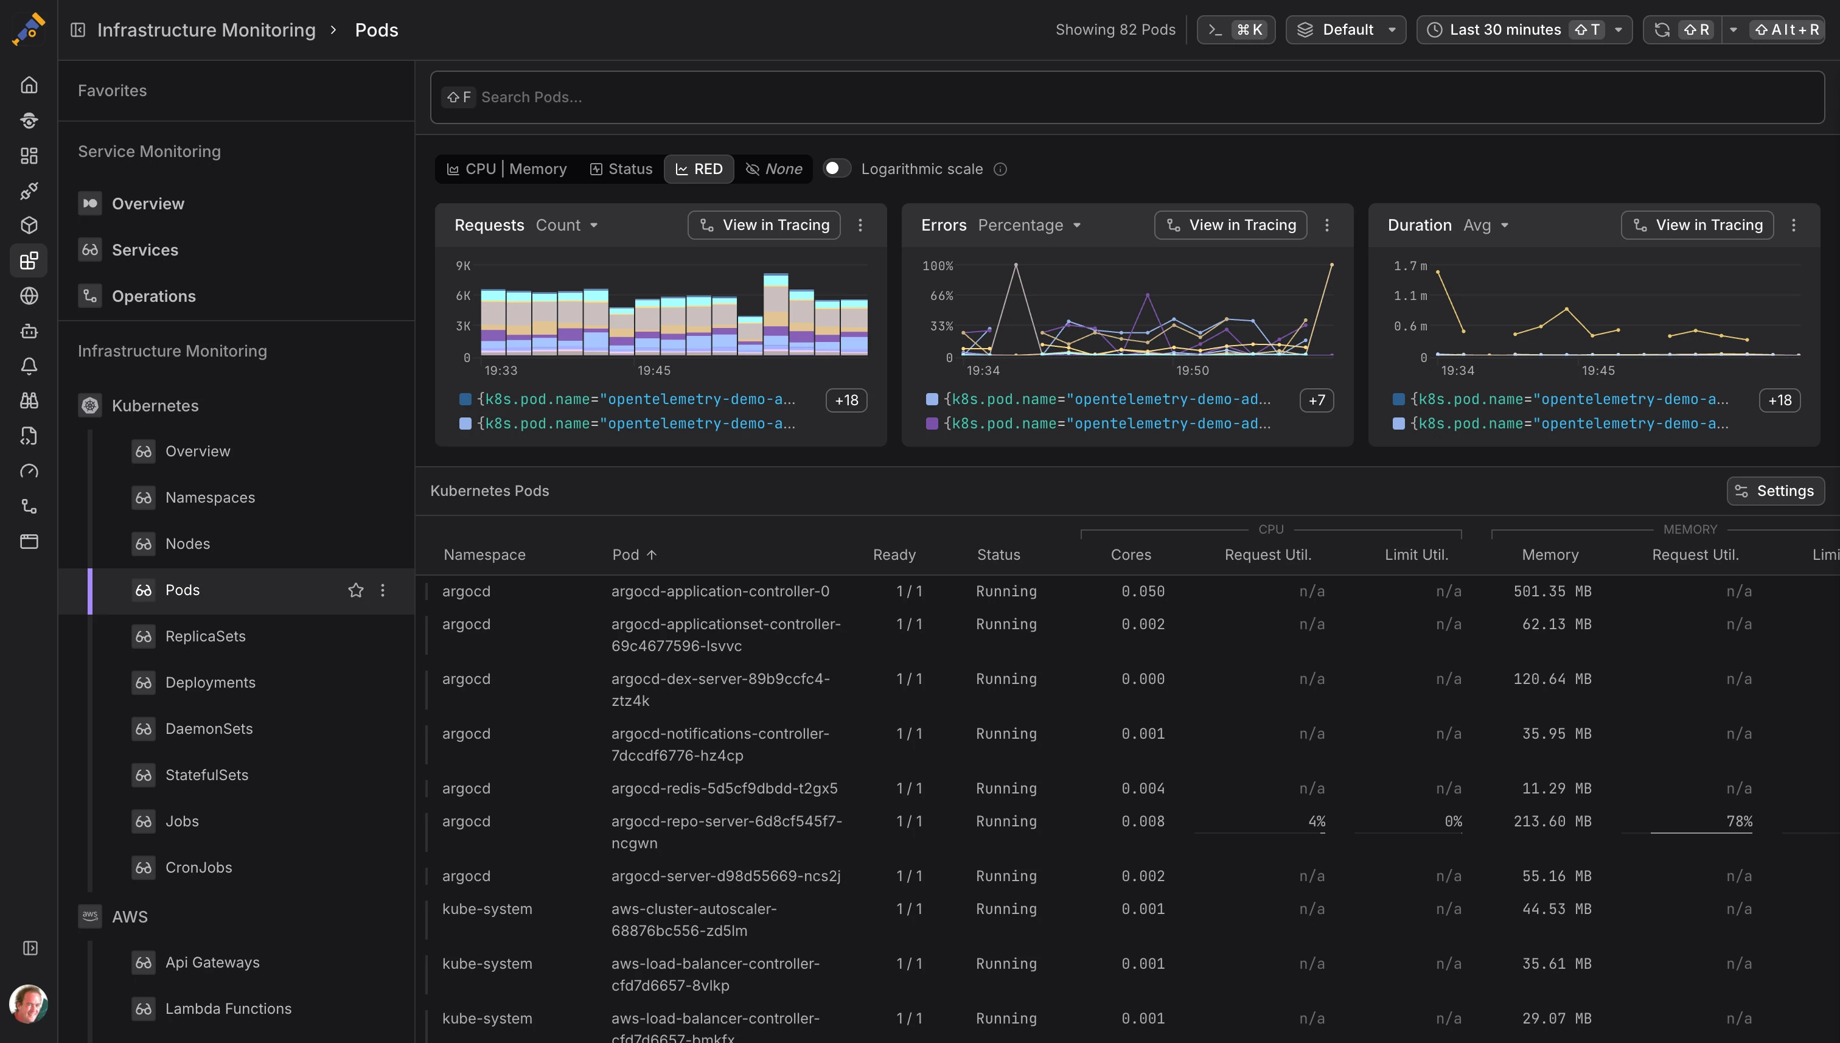The image size is (1840, 1043).
Task: Toggle the first Requests legend series swatch
Action: (x=465, y=399)
